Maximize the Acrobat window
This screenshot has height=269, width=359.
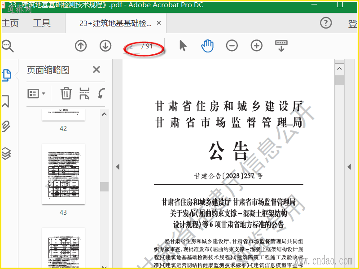click(340, 4)
